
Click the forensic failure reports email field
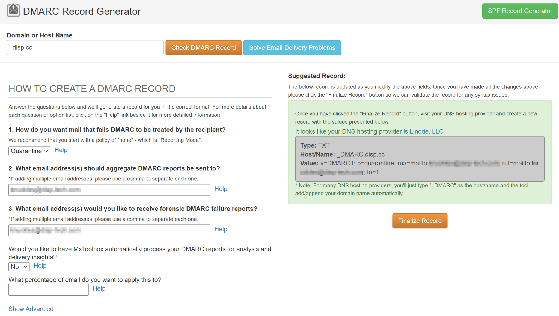click(109, 230)
